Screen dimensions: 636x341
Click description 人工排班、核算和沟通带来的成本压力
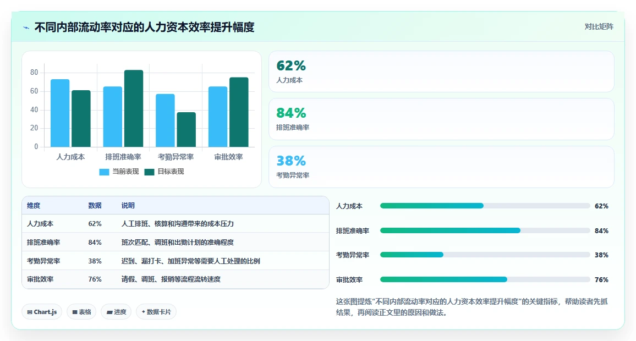[x=178, y=224]
